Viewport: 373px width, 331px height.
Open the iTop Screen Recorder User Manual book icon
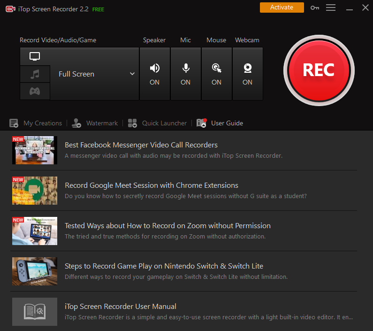click(x=35, y=312)
